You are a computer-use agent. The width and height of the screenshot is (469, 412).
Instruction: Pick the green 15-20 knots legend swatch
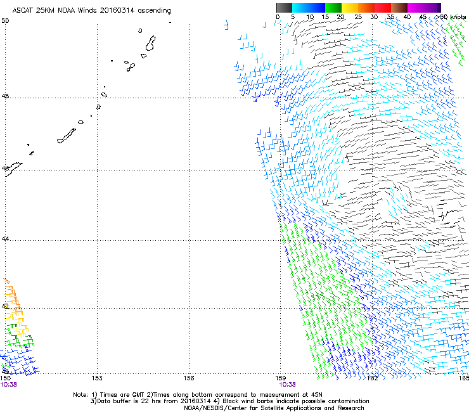pyautogui.click(x=333, y=8)
